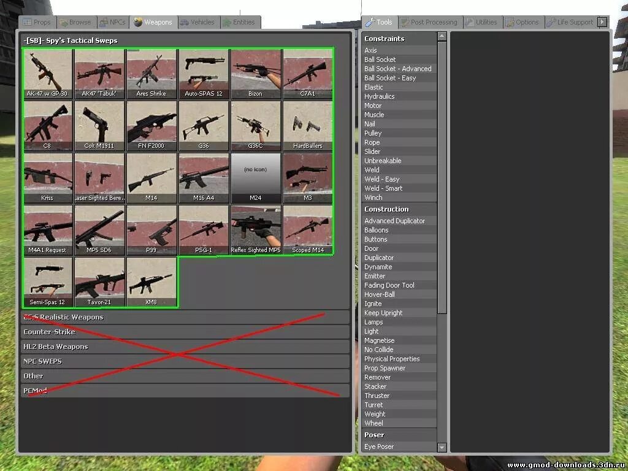628x471 pixels.
Task: Expand the NPC SWEPS category
Action: [x=185, y=361]
